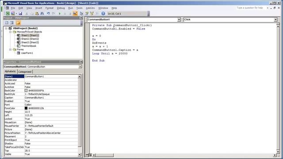Click the Properties list scroll down arrow

(x=80, y=155)
